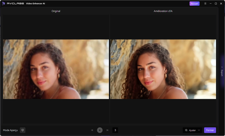Minimize the Video Enhancer AI window
The image size is (225, 136).
[x=211, y=4]
